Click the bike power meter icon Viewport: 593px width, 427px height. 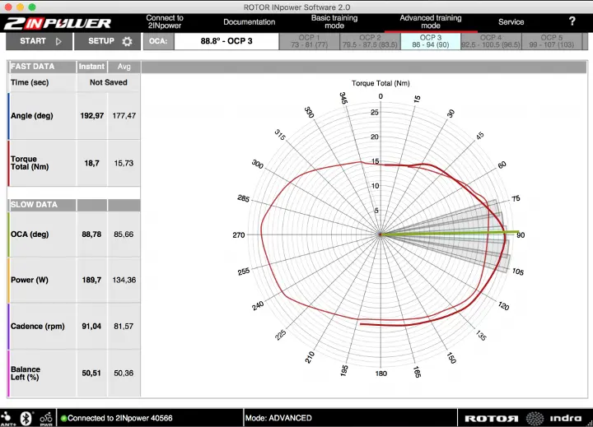[46, 418]
